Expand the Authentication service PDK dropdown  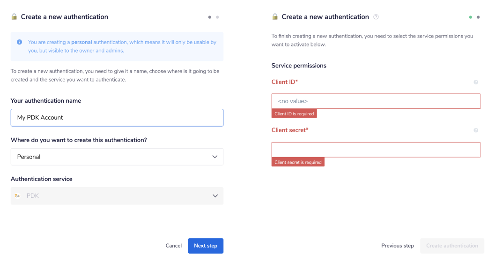[x=117, y=196]
